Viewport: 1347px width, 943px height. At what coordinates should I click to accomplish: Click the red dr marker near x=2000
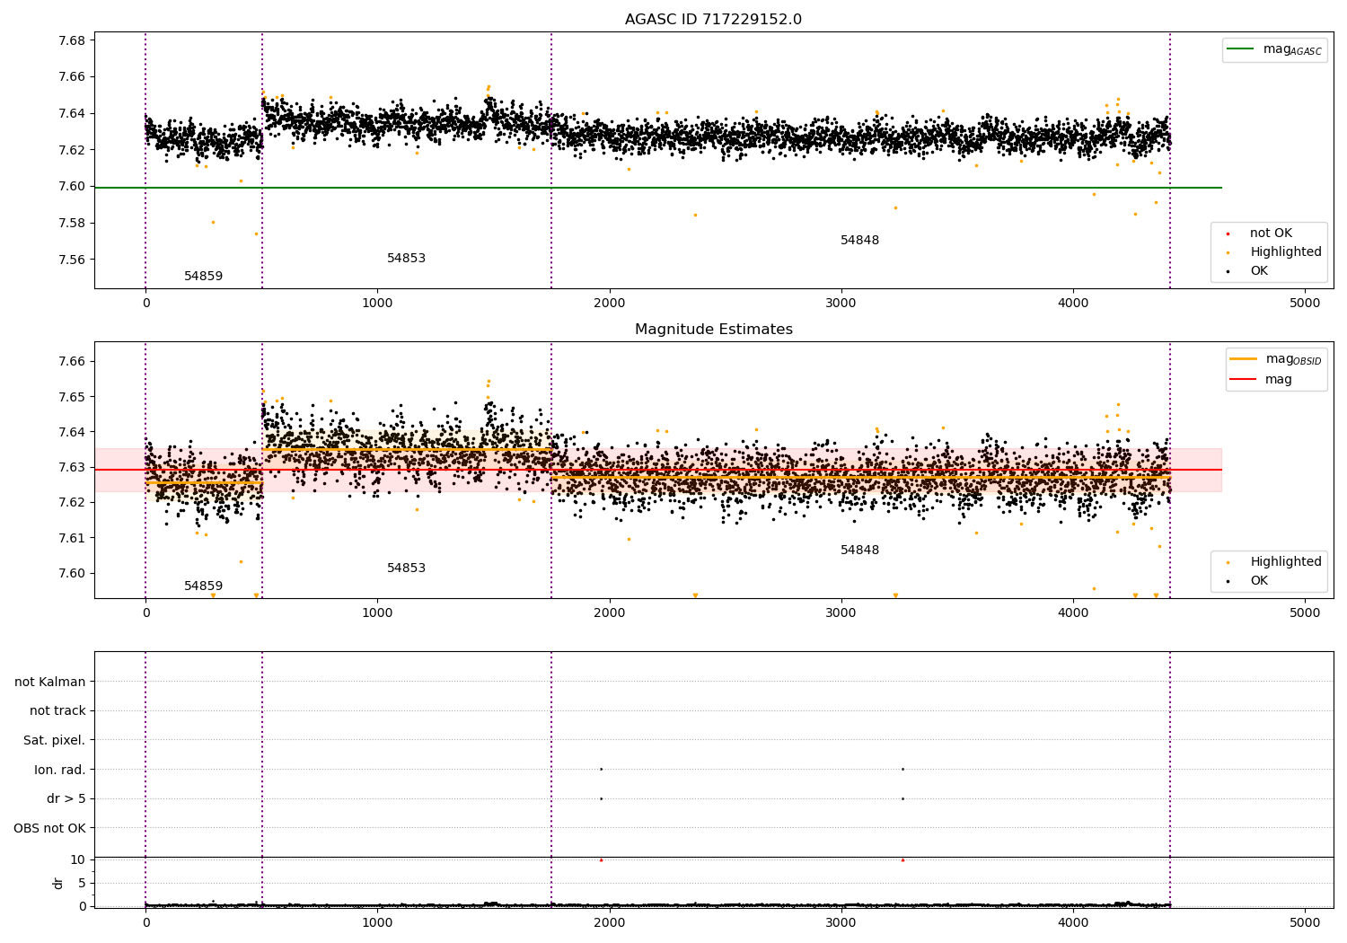[601, 860]
